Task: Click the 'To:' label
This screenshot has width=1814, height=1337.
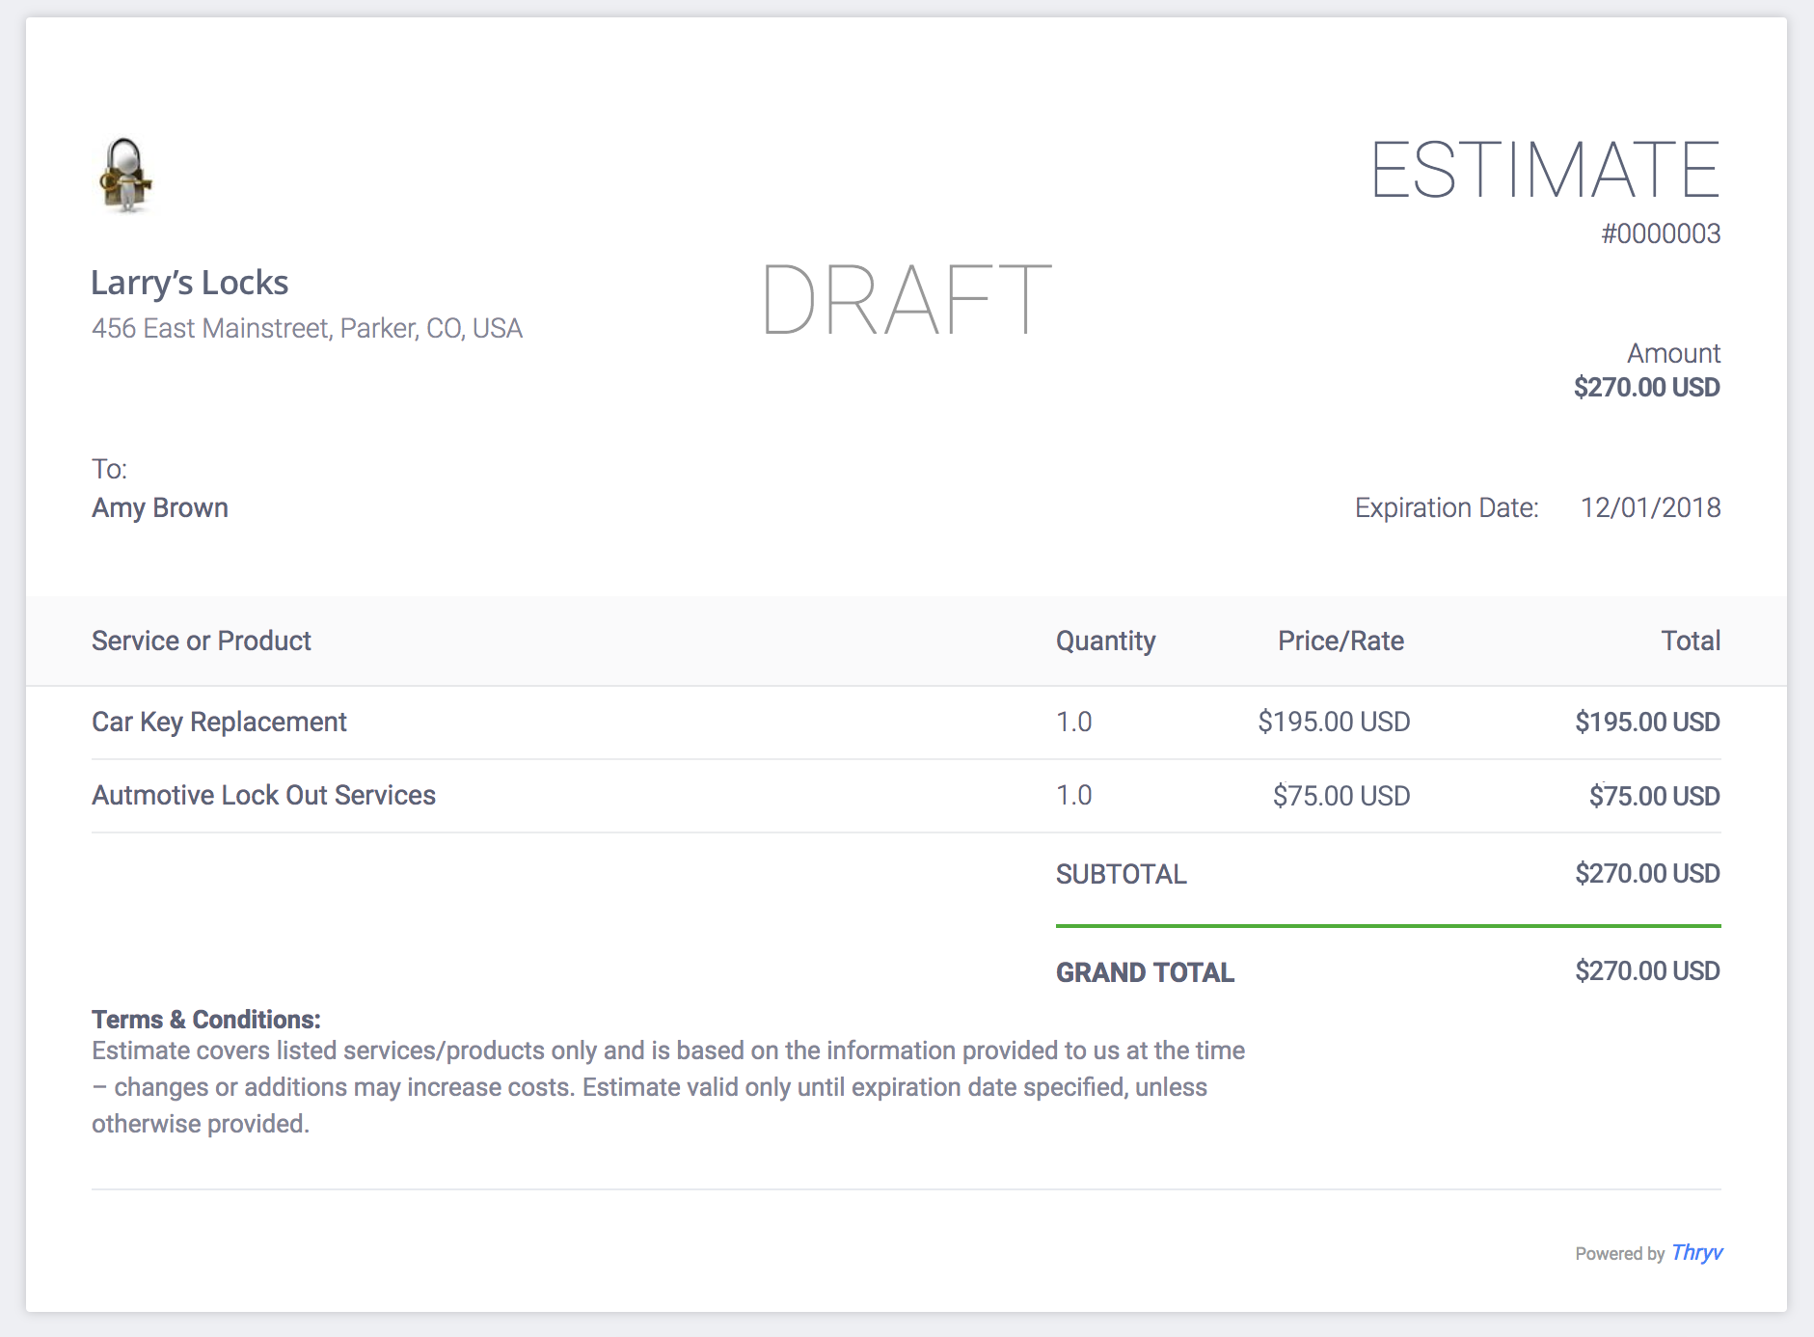Action: pos(110,470)
